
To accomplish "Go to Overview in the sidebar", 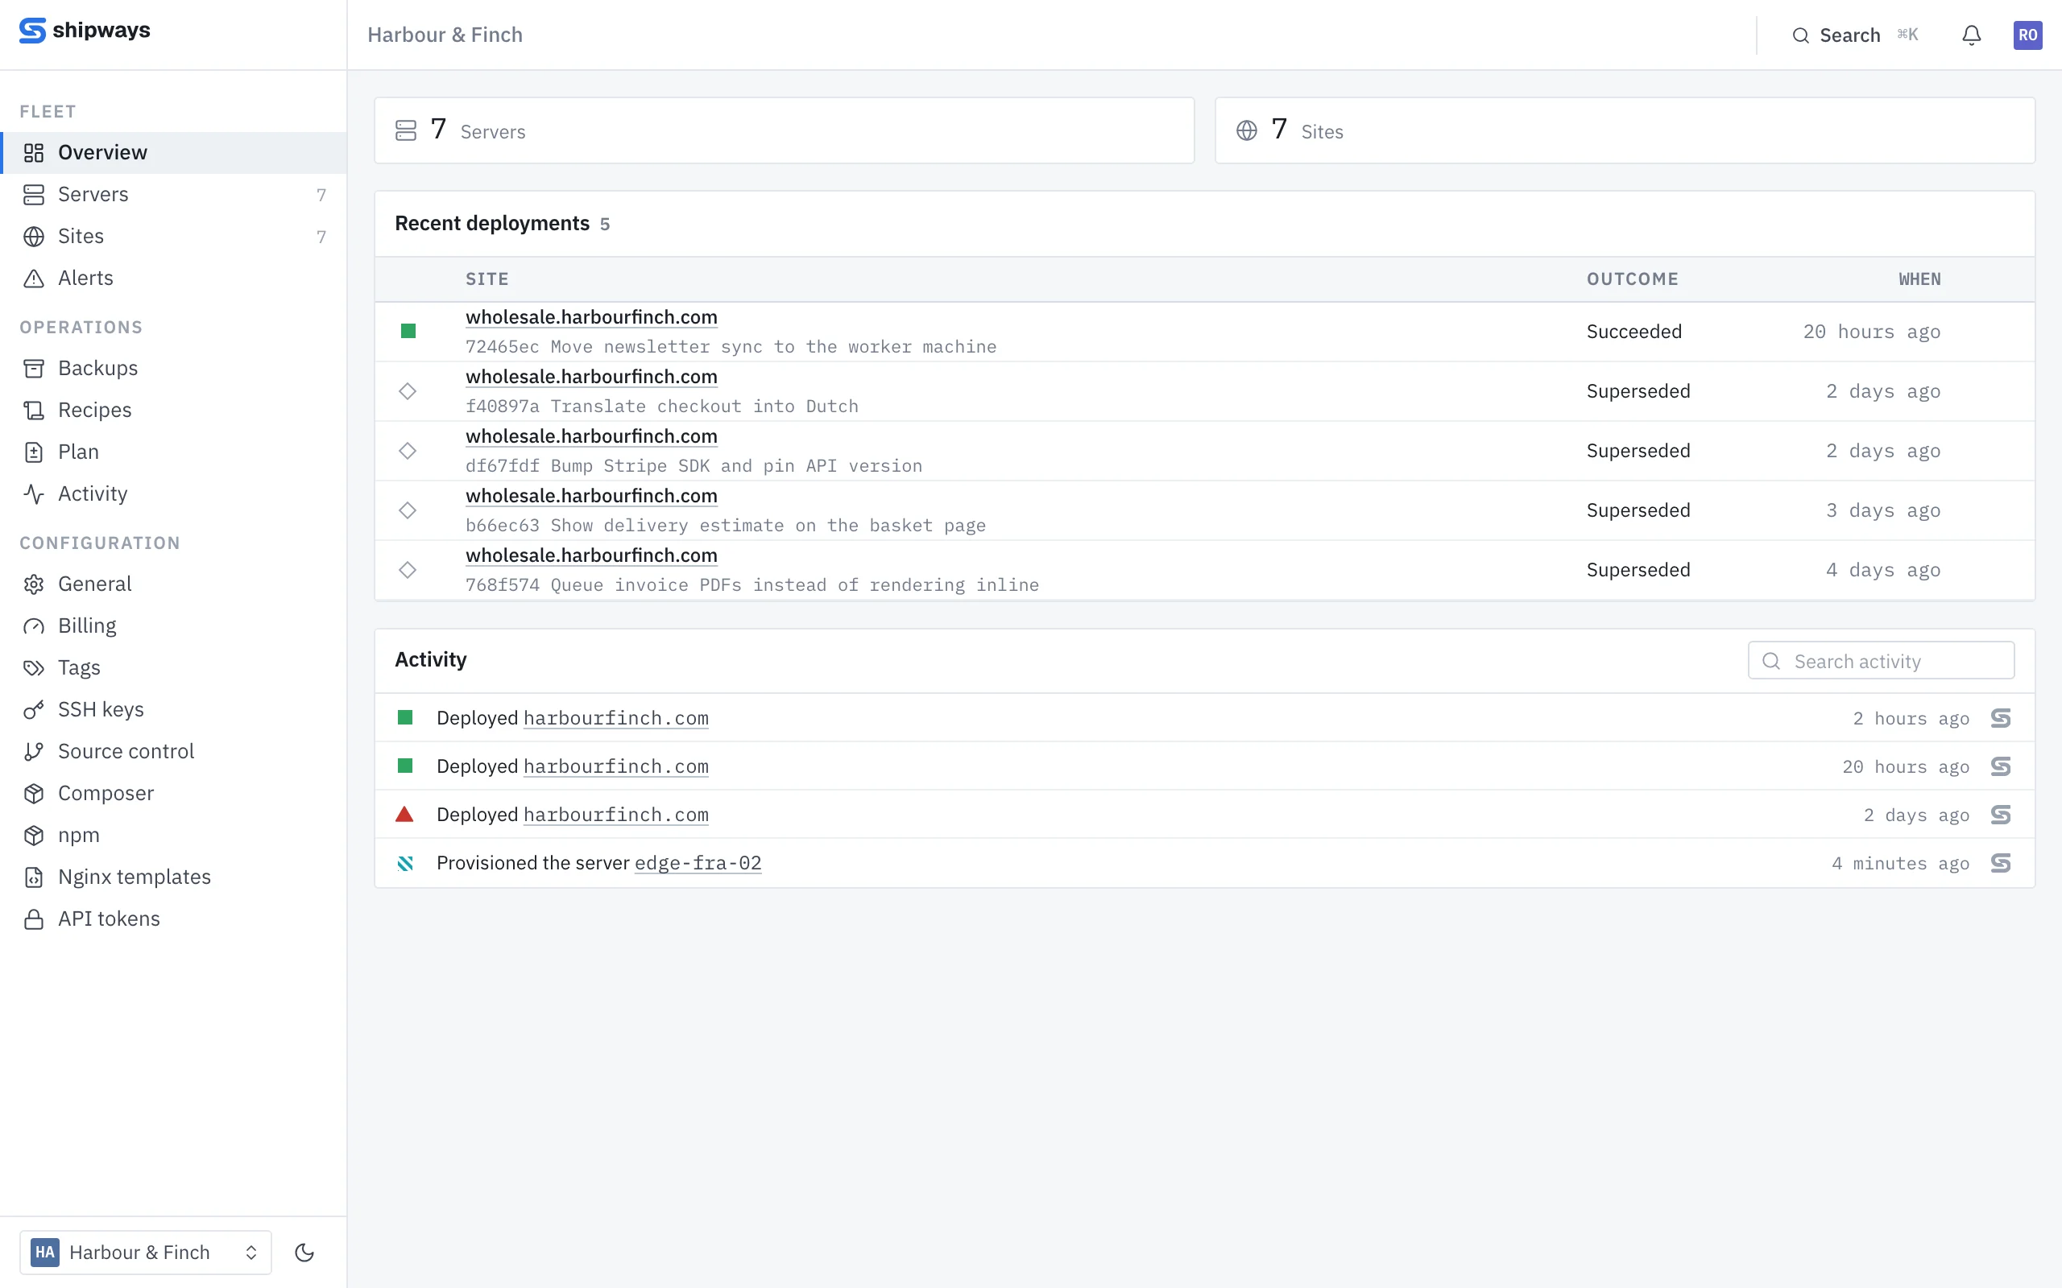I will coord(173,152).
